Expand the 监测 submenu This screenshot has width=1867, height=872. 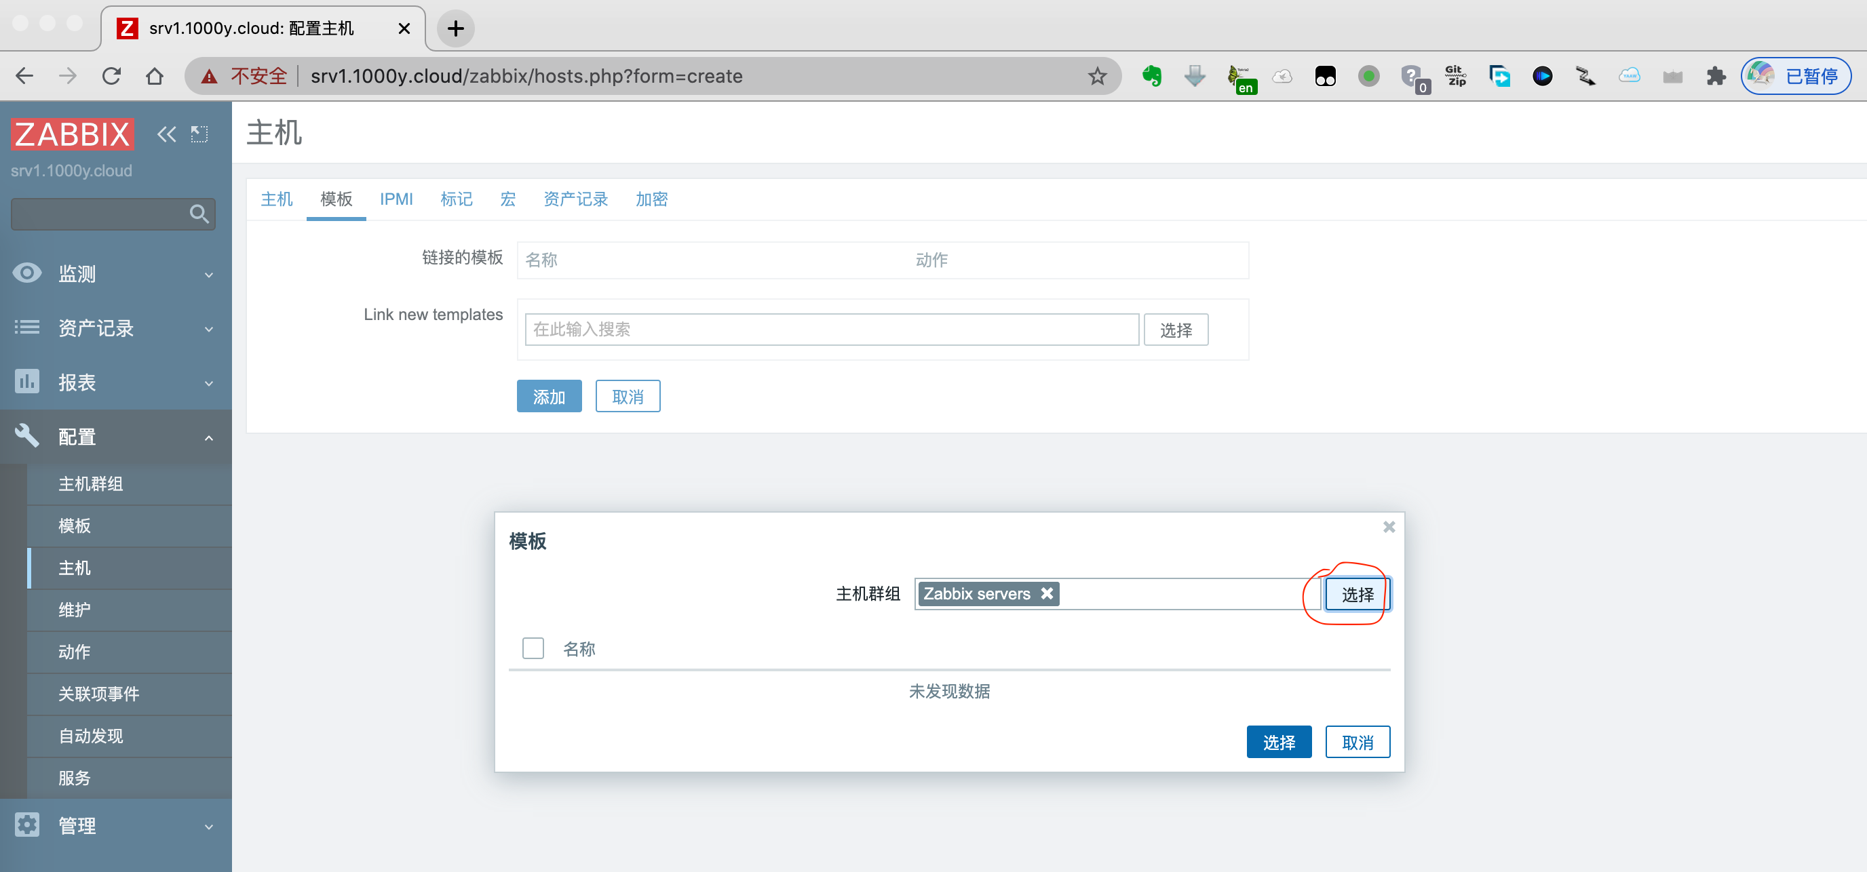pos(209,275)
